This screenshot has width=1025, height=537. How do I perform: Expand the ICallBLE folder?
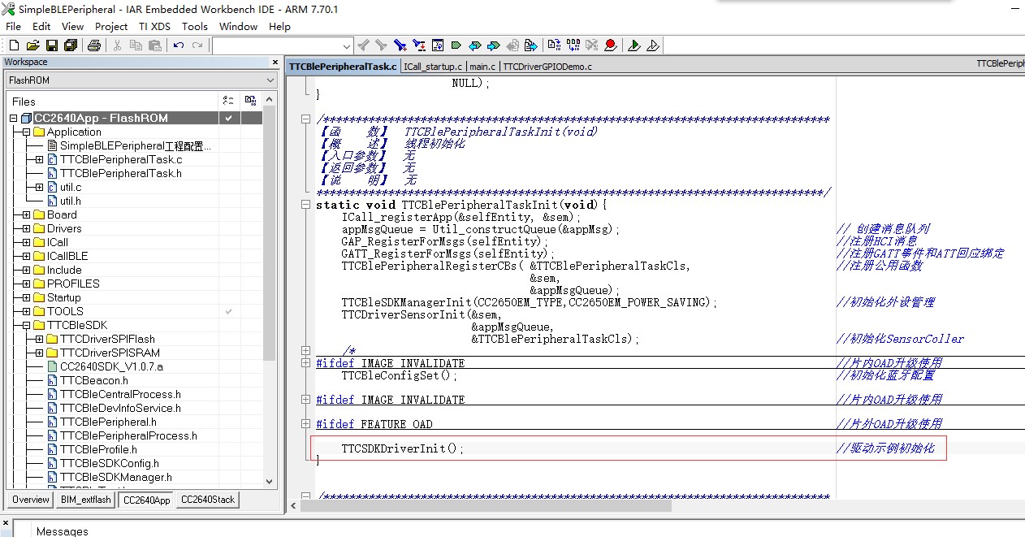click(26, 257)
